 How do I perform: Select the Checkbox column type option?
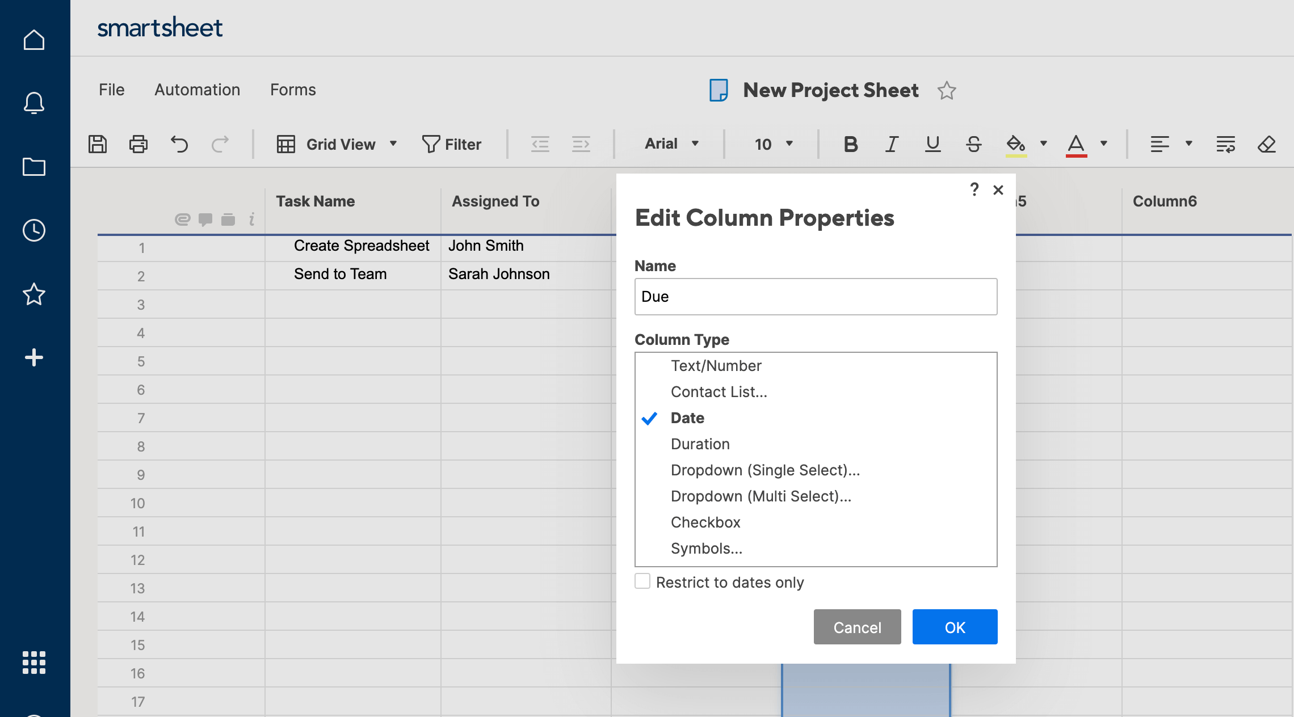point(705,522)
